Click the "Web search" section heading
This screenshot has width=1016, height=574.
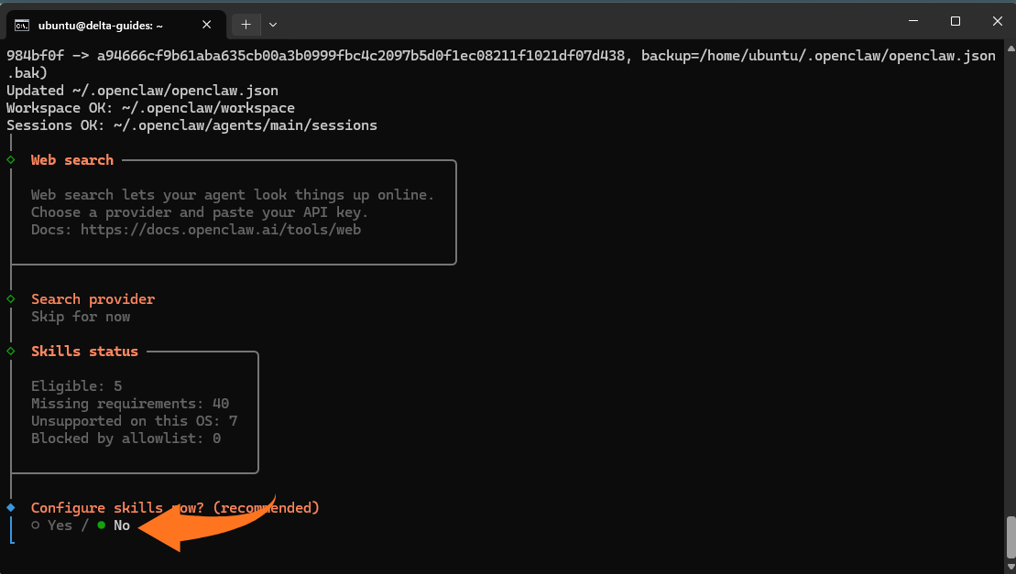tap(72, 160)
